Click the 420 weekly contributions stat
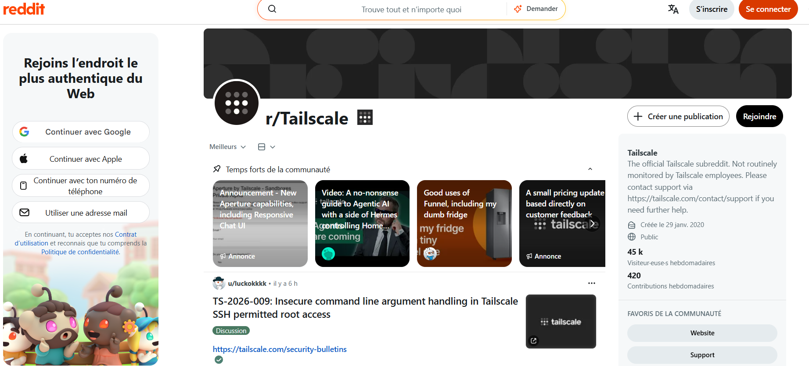 tap(634, 276)
